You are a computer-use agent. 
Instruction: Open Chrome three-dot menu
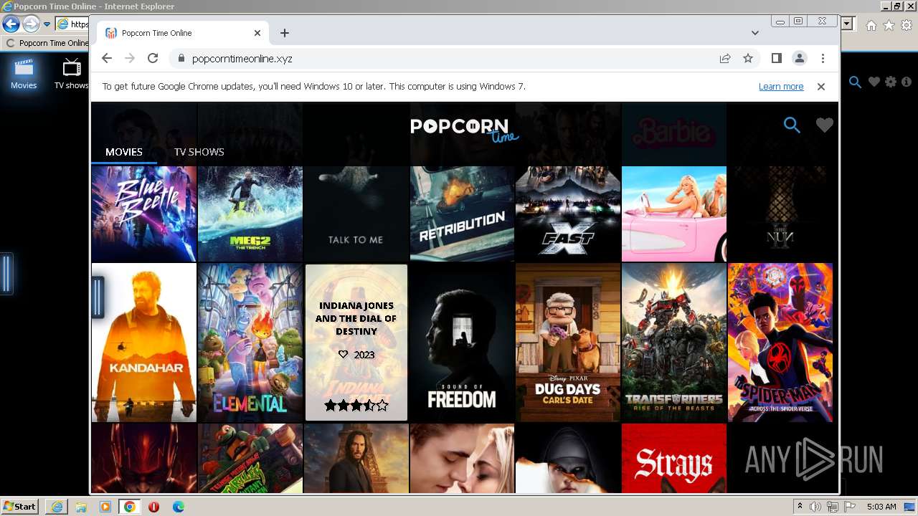[823, 58]
